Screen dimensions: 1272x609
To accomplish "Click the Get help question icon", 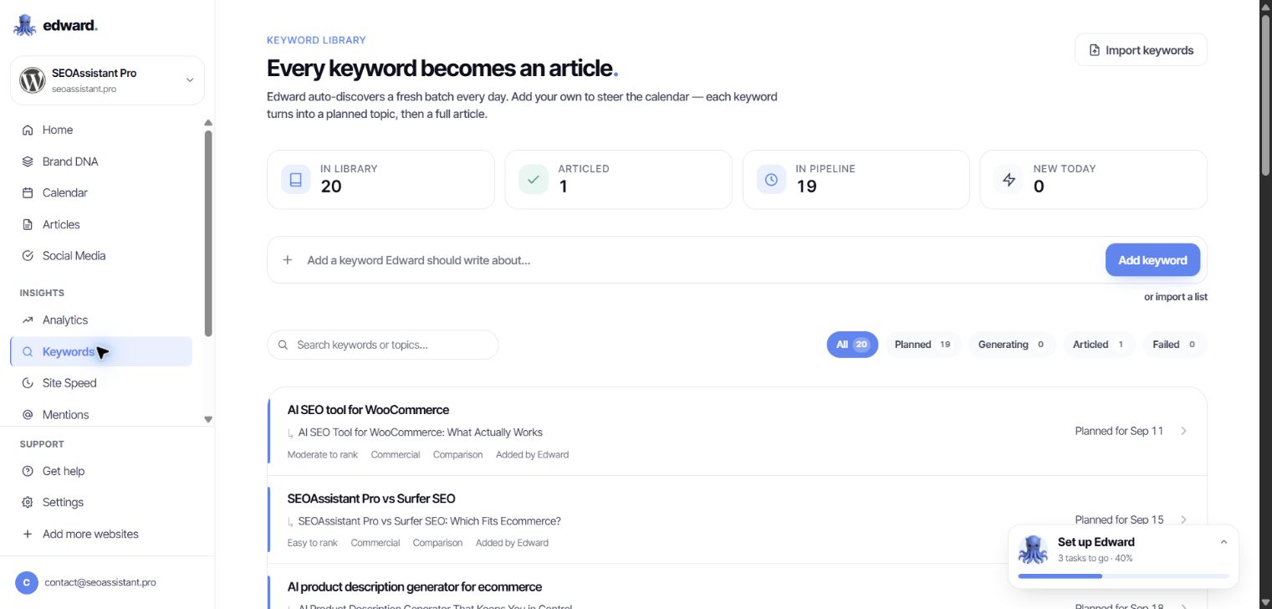I will pyautogui.click(x=28, y=471).
